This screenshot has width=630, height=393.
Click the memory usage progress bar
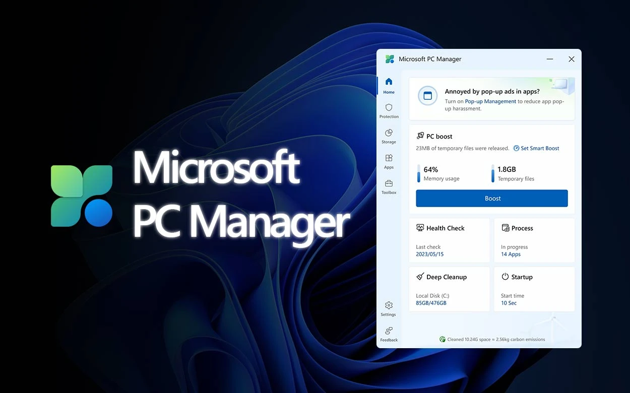[x=418, y=173]
